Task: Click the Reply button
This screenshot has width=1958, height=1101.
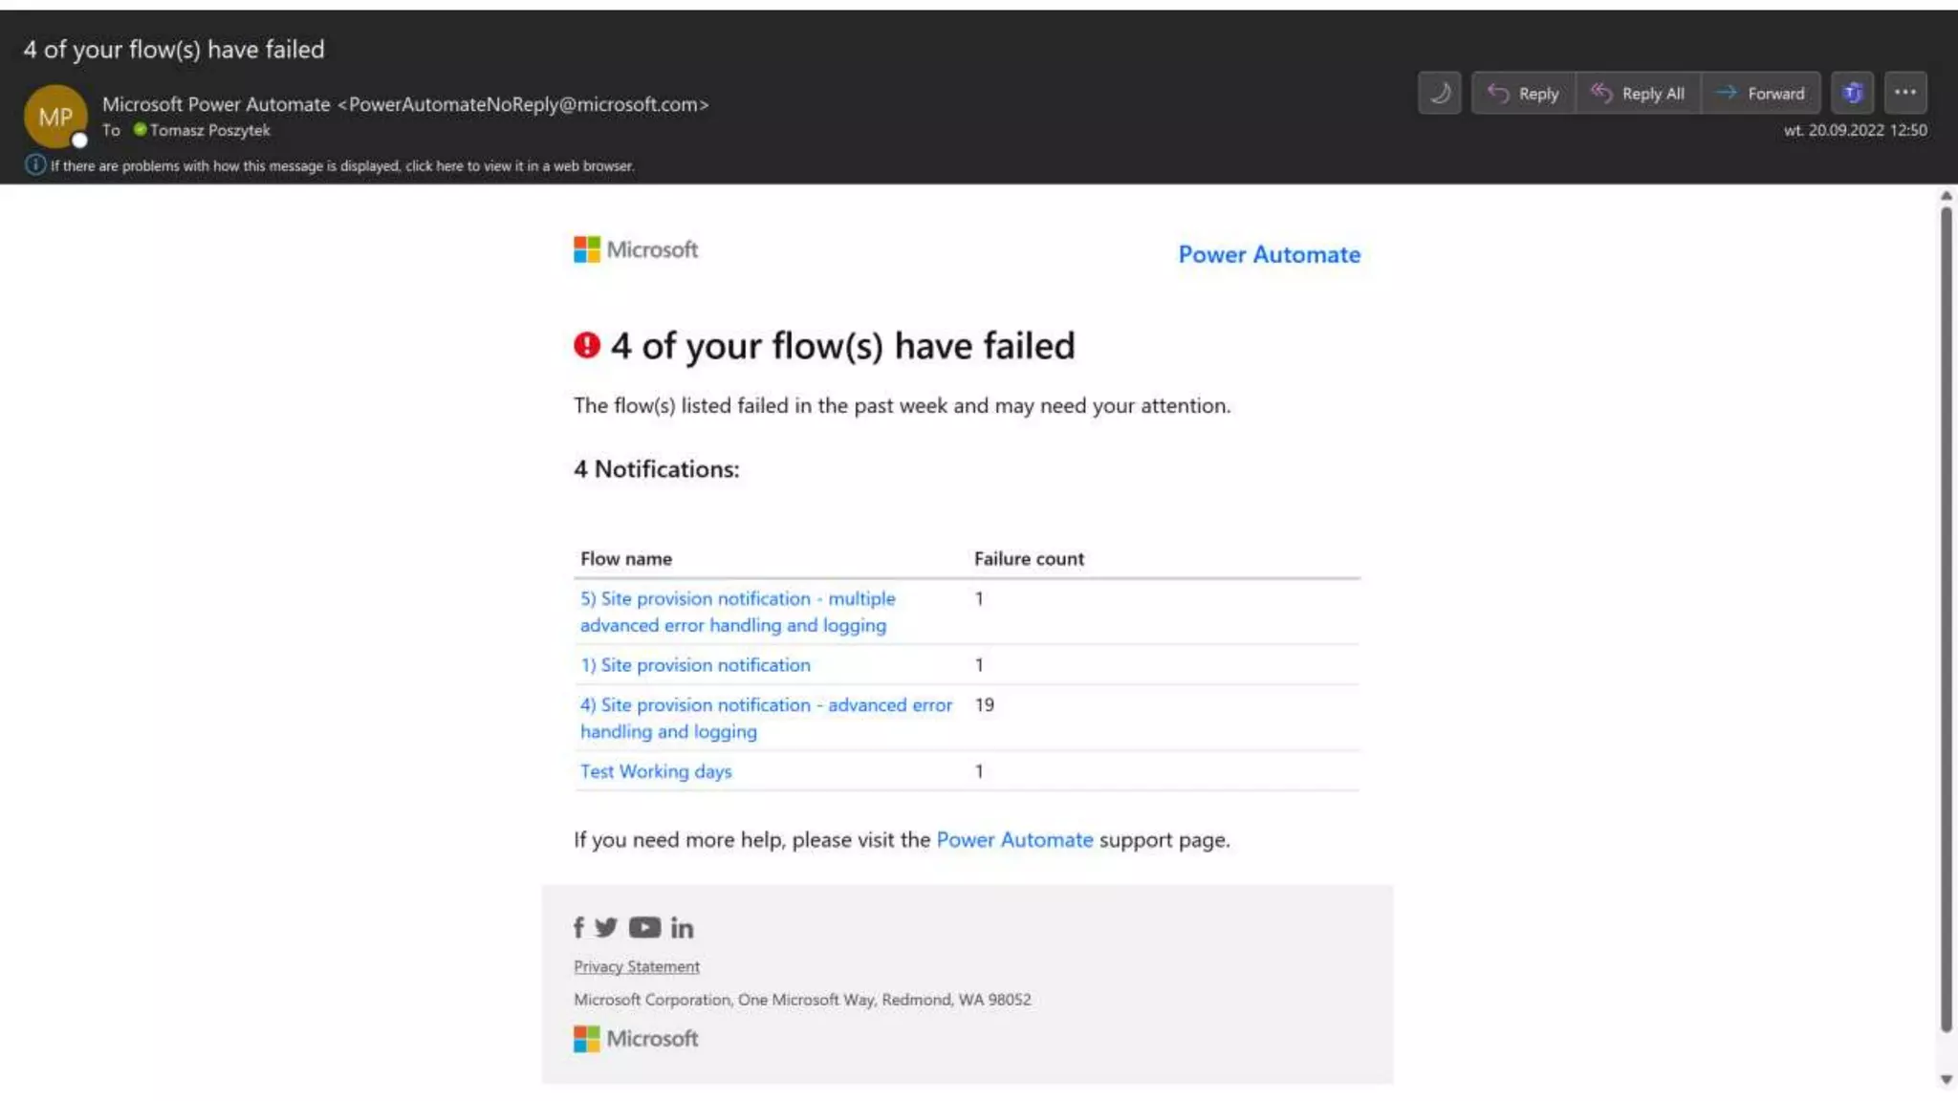Action: point(1523,93)
